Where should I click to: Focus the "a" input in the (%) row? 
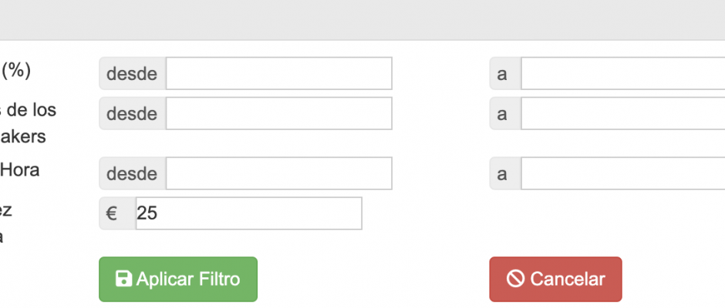click(x=622, y=74)
